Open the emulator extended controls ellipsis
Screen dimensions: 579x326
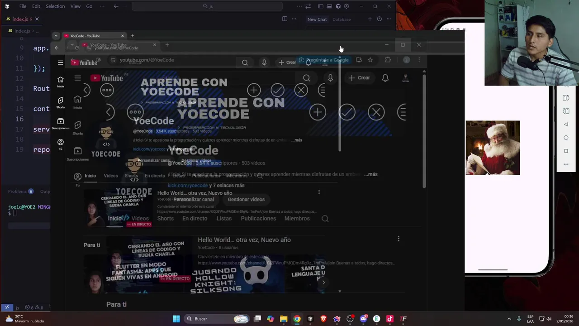point(566,164)
